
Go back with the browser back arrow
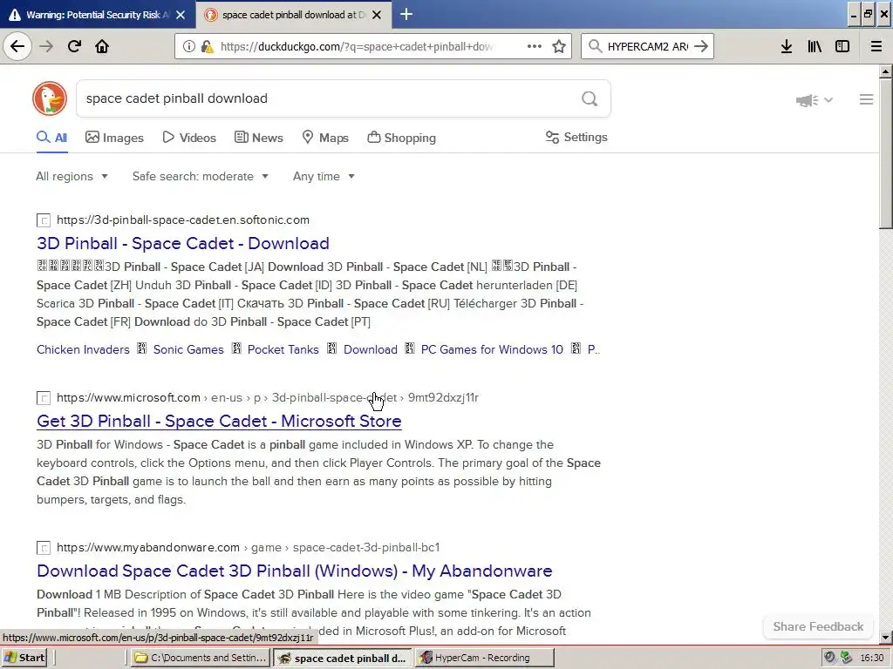[x=17, y=46]
